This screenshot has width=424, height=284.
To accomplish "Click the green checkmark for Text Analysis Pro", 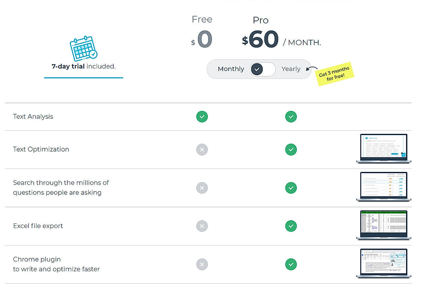I will 291,116.
